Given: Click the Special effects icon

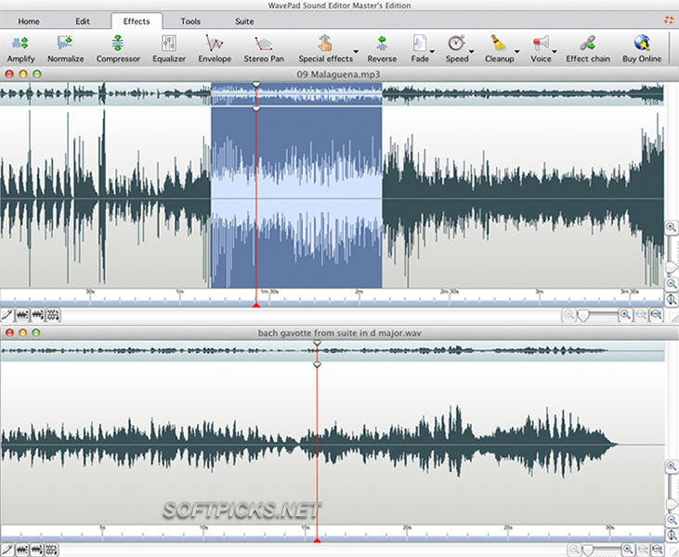Looking at the screenshot, I should 325,44.
